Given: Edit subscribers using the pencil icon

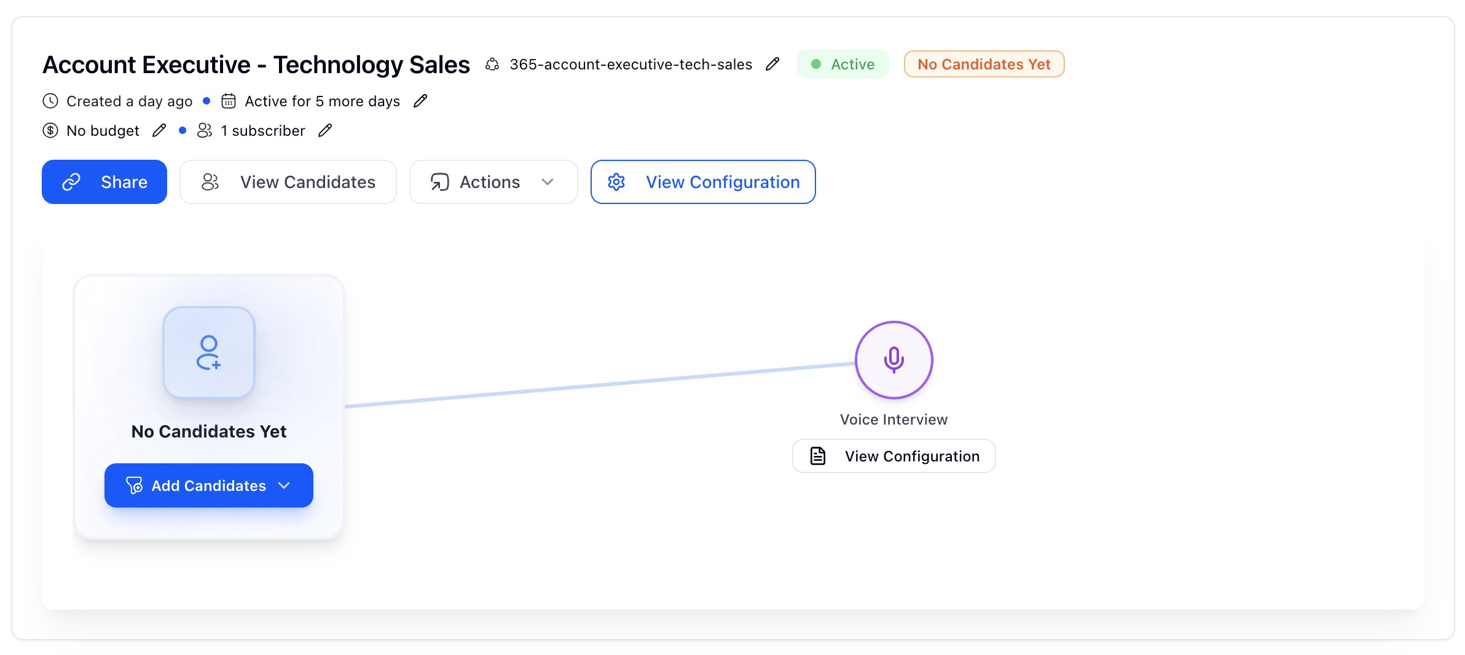Looking at the screenshot, I should point(325,130).
